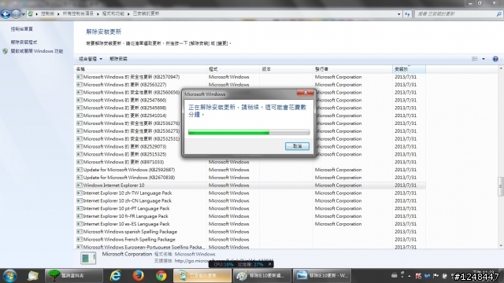504x283 pixels.
Task: Launch Firefox from the taskbar
Action: [x=139, y=276]
